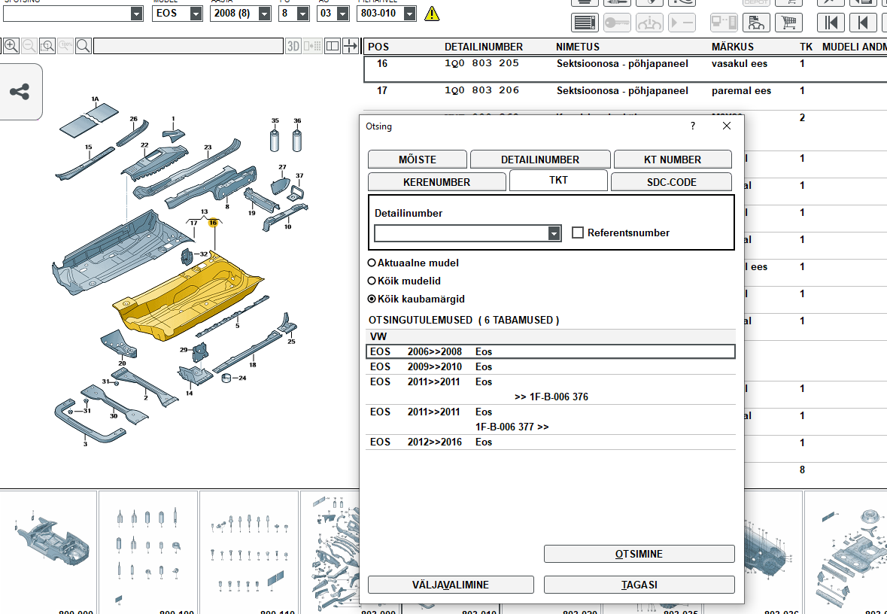Switch to the SDC-CODE tab
887x614 pixels.
[671, 182]
